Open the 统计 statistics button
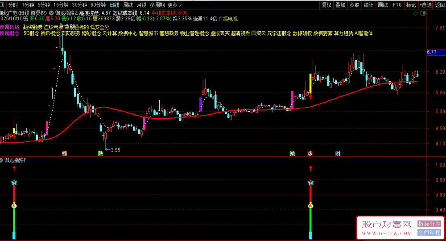Image resolution: width=446 pixels, height=241 pixels. point(368,5)
